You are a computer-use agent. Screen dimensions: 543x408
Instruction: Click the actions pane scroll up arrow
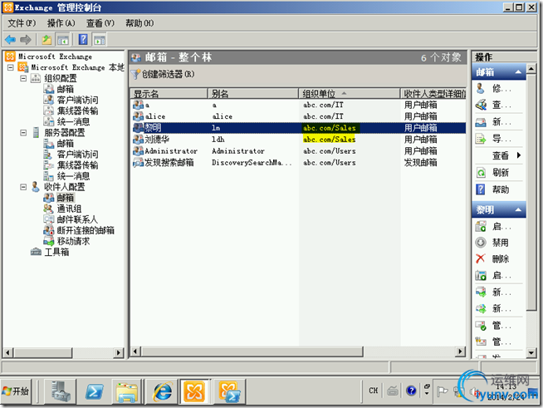pos(531,68)
